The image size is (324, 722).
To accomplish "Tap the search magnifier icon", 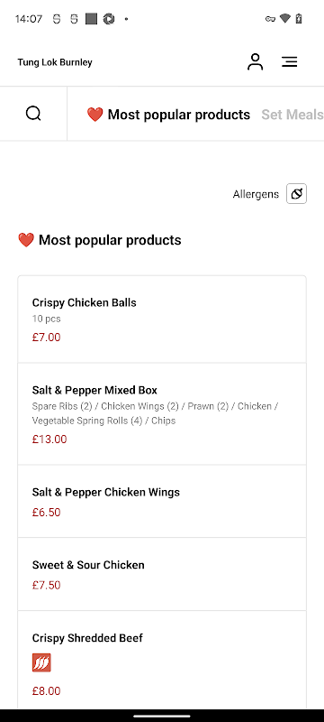I will [x=33, y=114].
